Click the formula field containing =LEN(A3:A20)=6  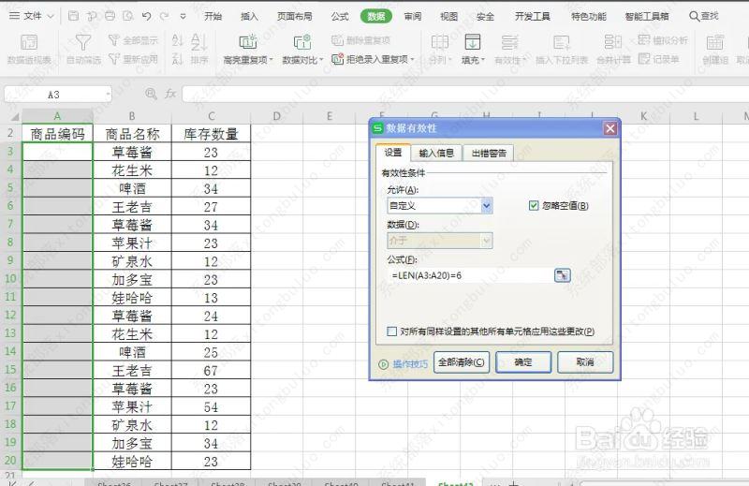tap(468, 274)
